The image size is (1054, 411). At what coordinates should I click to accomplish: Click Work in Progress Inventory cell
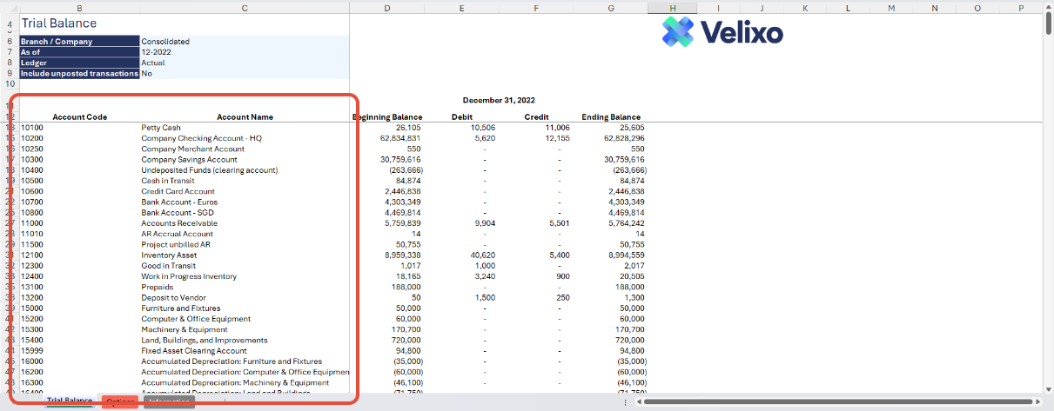tap(245, 276)
